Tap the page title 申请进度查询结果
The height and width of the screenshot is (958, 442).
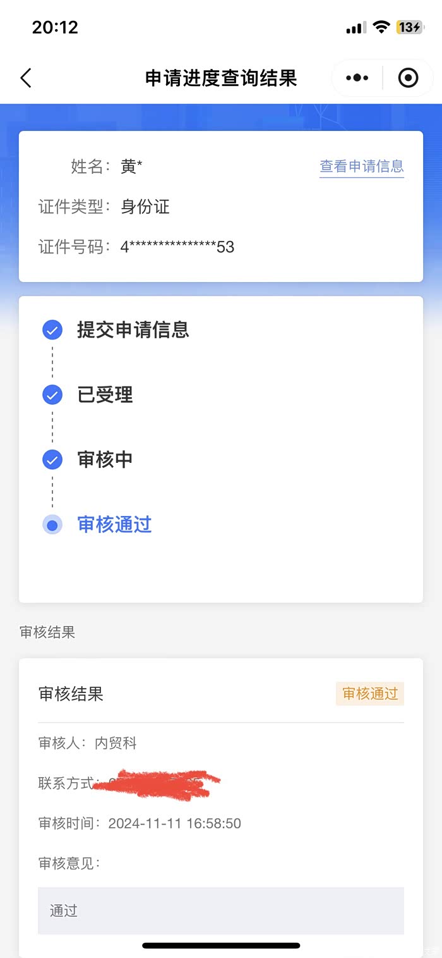click(221, 78)
